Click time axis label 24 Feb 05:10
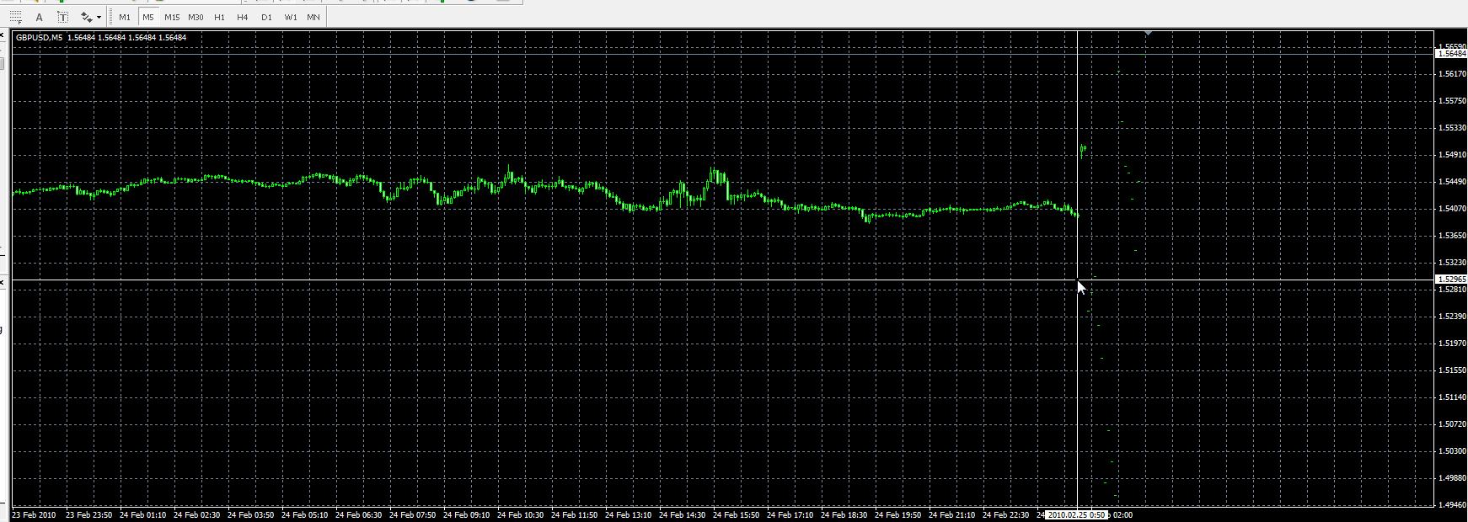This screenshot has height=522, width=1468. pos(304,514)
